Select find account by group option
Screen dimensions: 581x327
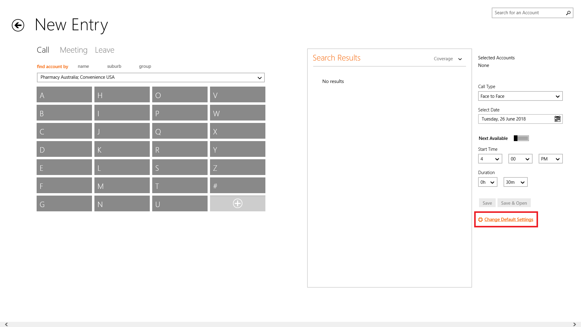[x=145, y=66]
